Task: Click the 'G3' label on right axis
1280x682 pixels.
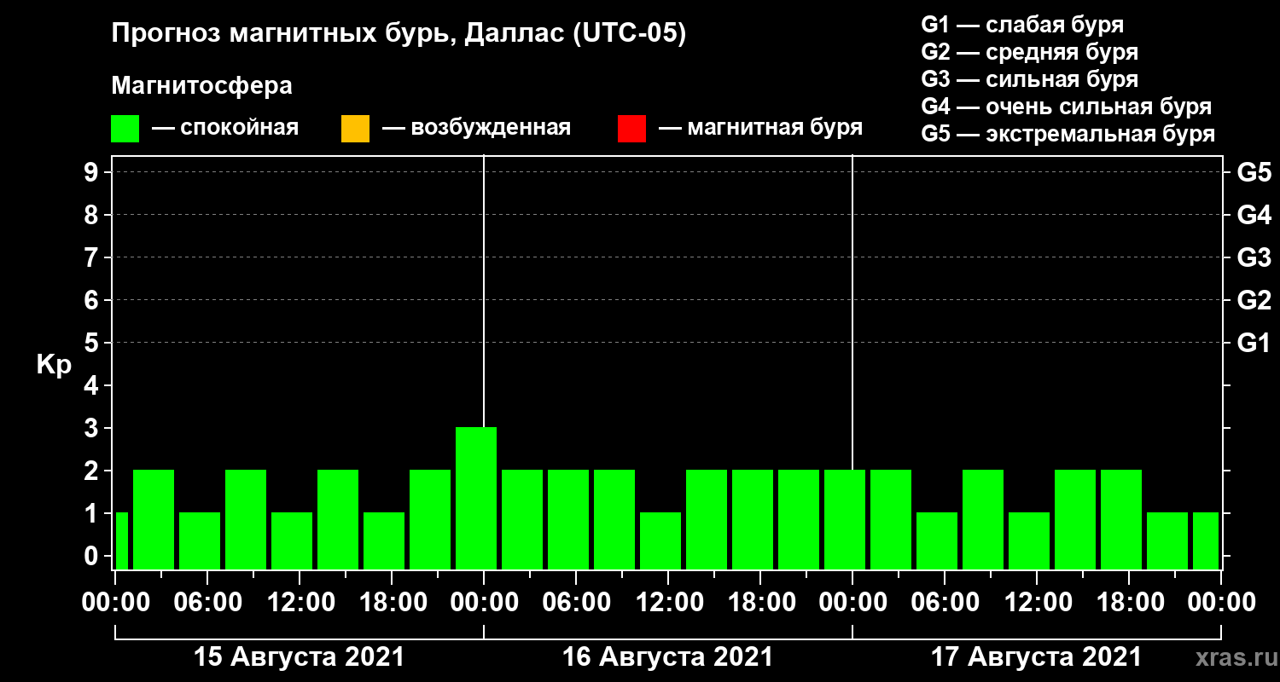Action: (x=1254, y=257)
